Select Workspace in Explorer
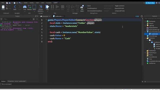Viewport: 160px width, 90px height. tap(152, 21)
